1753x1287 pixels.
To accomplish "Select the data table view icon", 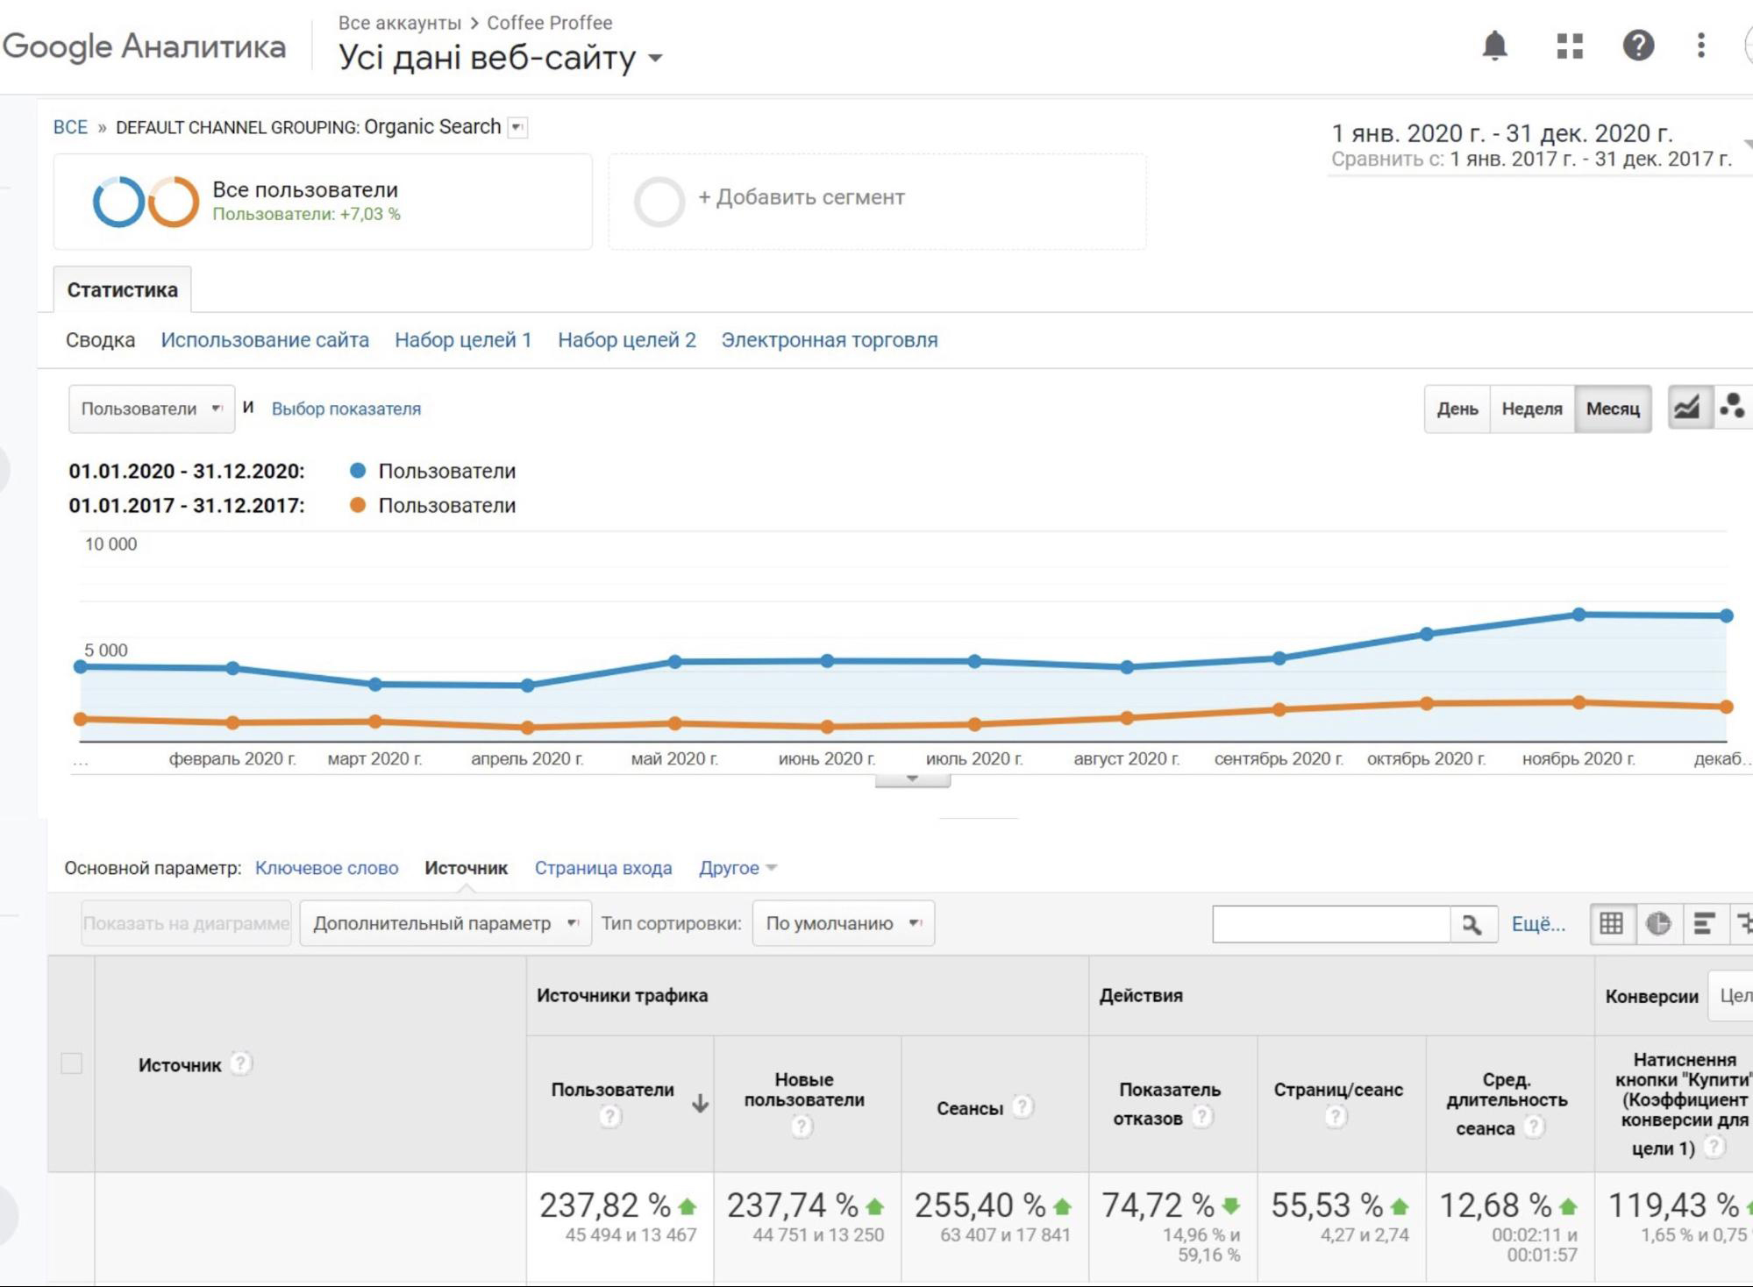I will click(x=1611, y=923).
